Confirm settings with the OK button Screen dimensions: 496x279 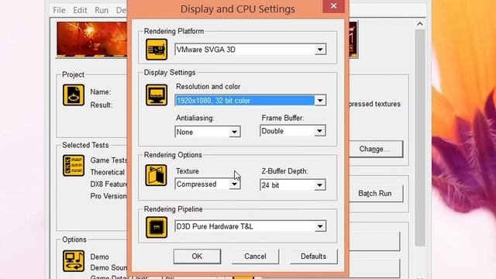click(x=197, y=257)
